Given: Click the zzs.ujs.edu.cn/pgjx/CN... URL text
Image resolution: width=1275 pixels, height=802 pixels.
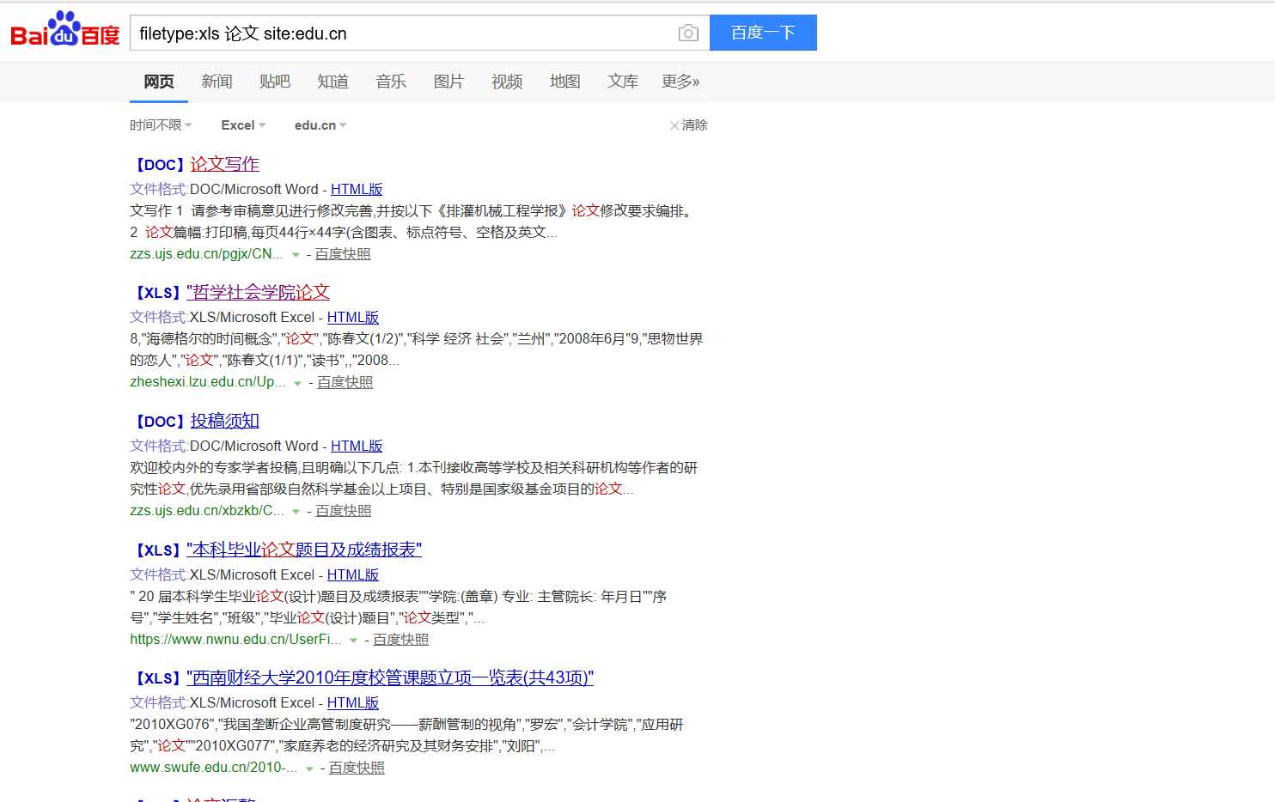Looking at the screenshot, I should (x=206, y=254).
